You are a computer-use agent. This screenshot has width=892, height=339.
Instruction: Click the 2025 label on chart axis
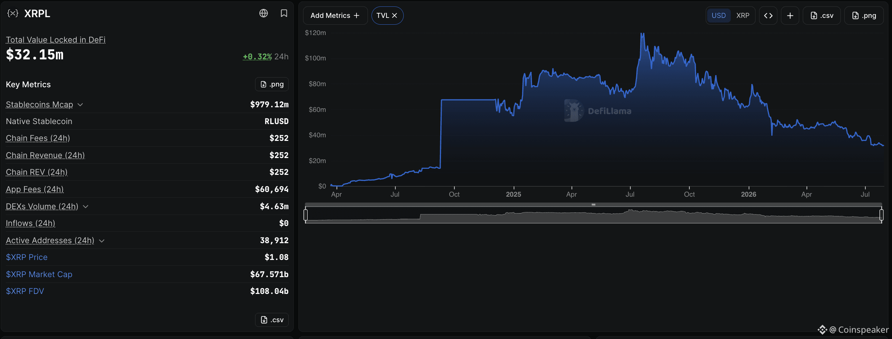click(513, 194)
